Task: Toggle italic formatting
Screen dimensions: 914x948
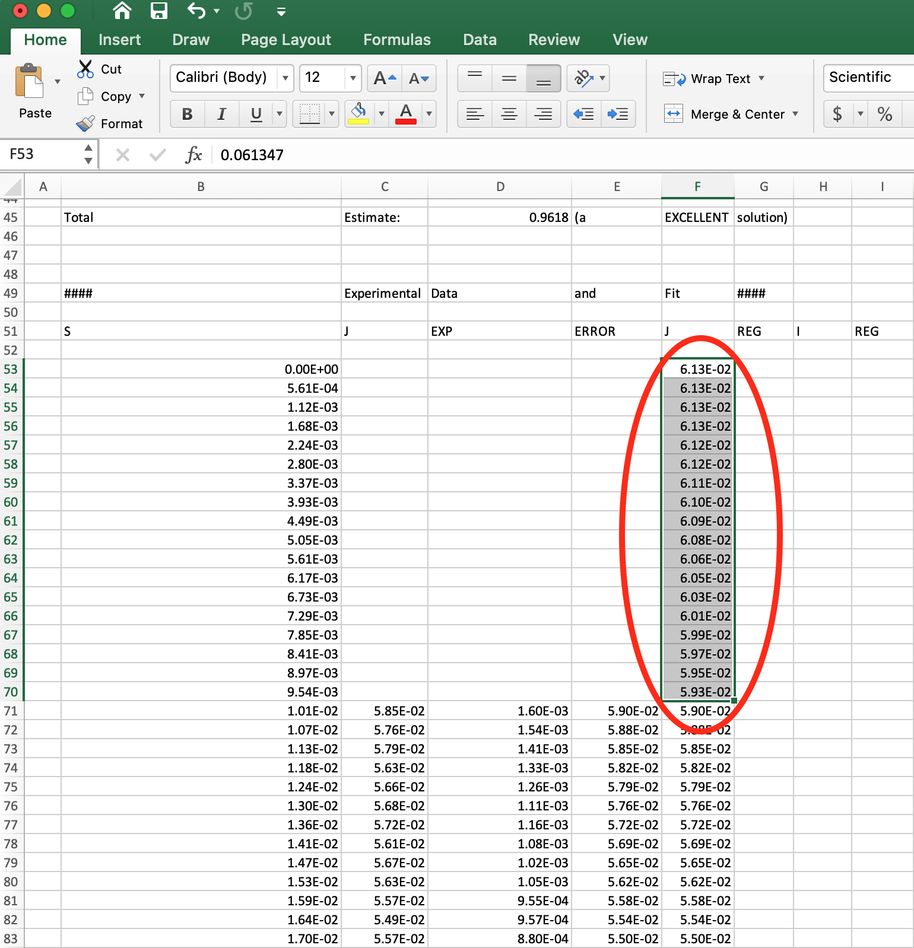Action: pyautogui.click(x=222, y=114)
